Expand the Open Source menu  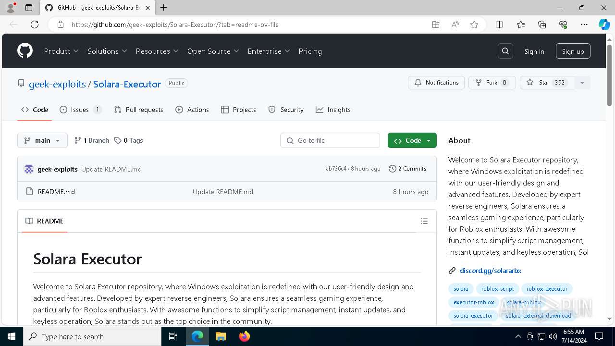tap(213, 51)
